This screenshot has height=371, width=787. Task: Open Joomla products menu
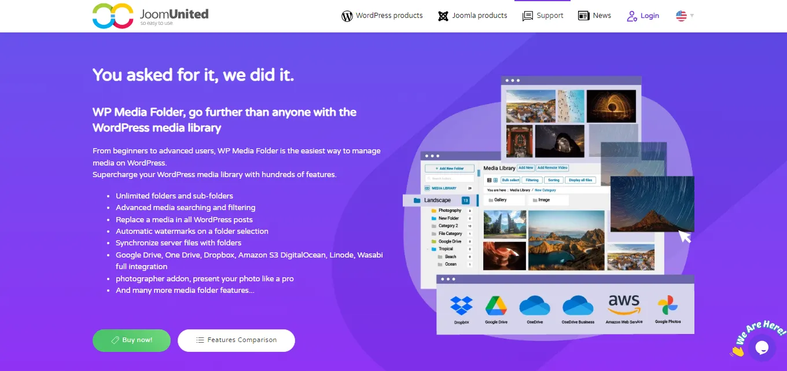(x=472, y=16)
